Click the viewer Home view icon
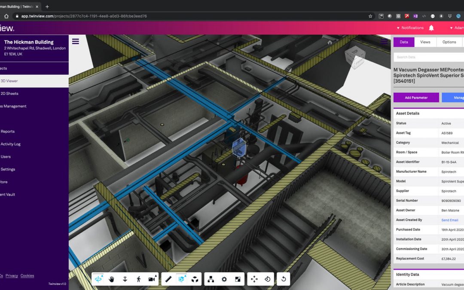This screenshot has width=464, height=290. click(330, 42)
